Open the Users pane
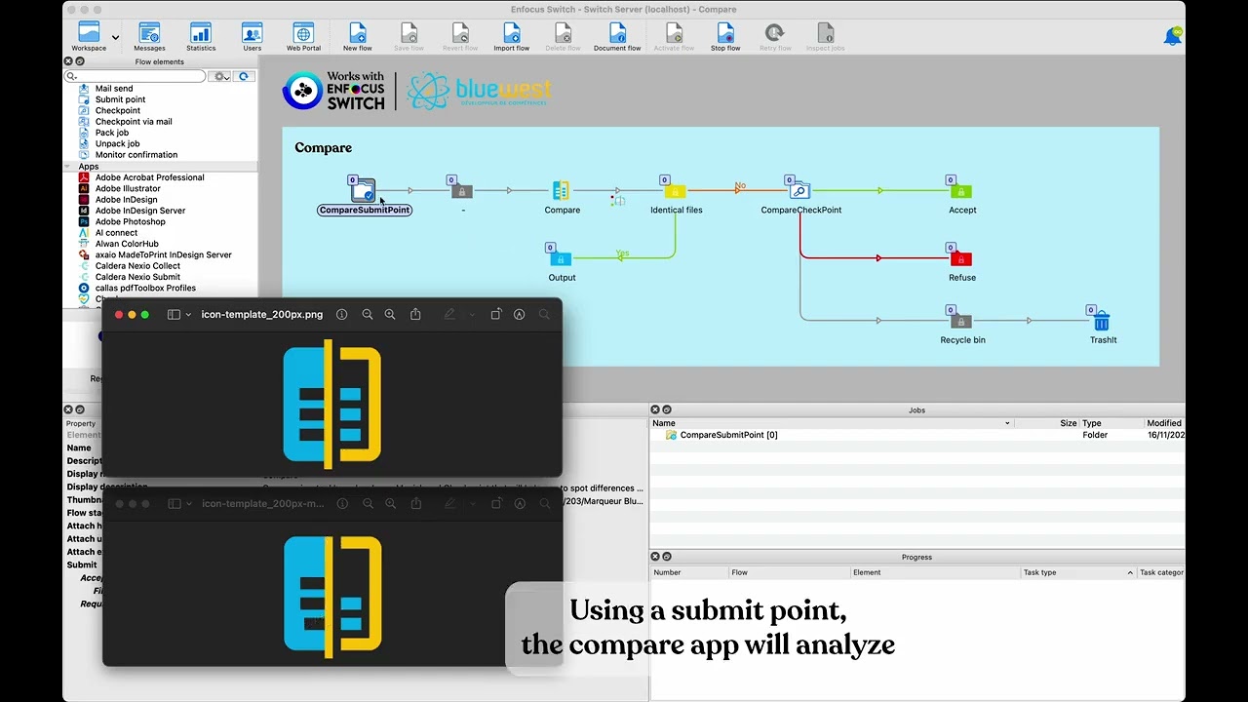 (x=252, y=37)
